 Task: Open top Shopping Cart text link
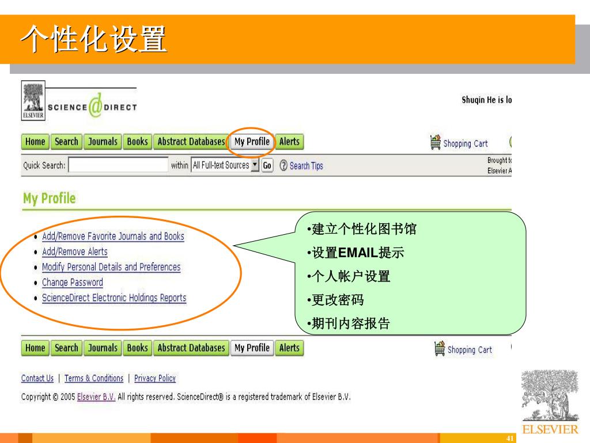click(466, 144)
